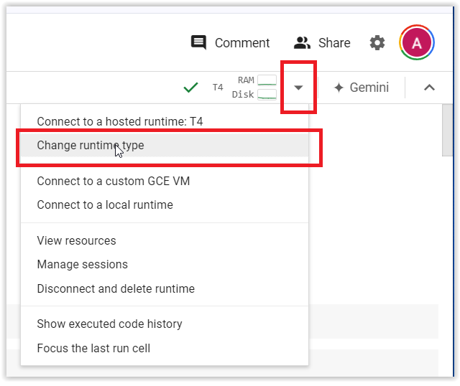Screen dimensions: 460x386
Task: Click the green connected checkmark
Action: coord(190,88)
